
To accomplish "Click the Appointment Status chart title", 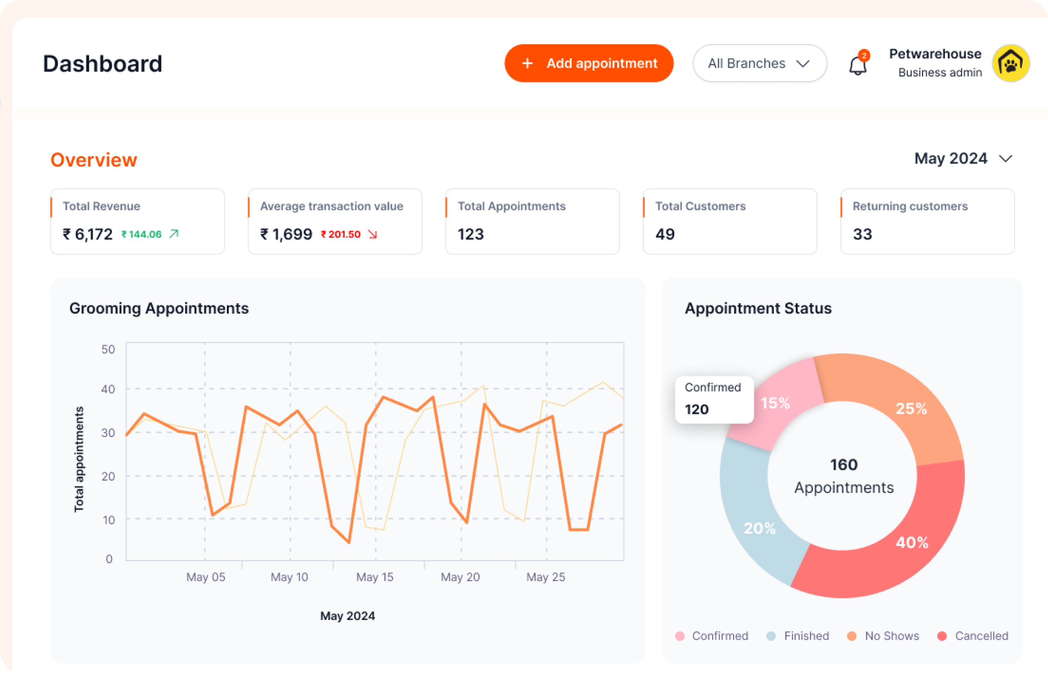I will (x=758, y=308).
